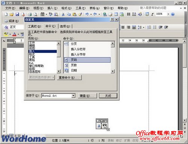Open a file with the folder icon
Image resolution: width=188 pixels, height=144 pixels.
[12, 14]
